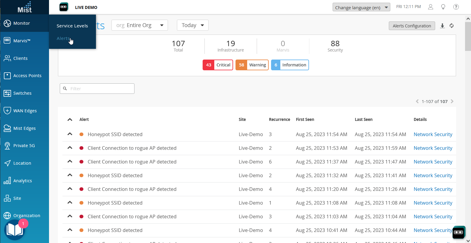This screenshot has width=471, height=243.
Task: Toggle the Information severity filter
Action: 290,65
